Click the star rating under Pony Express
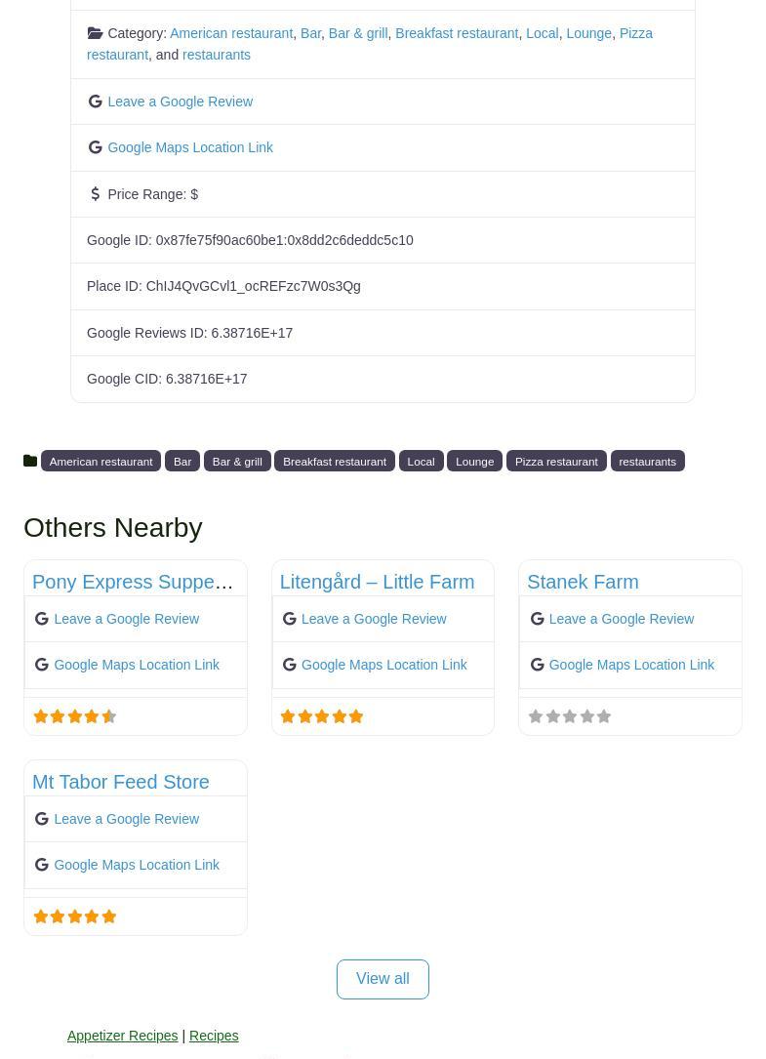The image size is (766, 1059). 75,716
